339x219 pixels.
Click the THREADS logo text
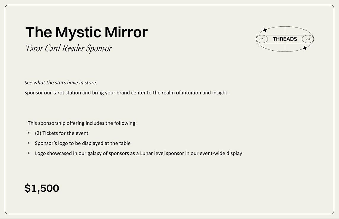[285, 39]
